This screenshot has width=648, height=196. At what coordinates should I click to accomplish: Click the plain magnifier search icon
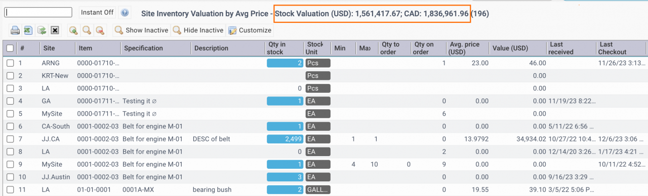click(x=87, y=30)
